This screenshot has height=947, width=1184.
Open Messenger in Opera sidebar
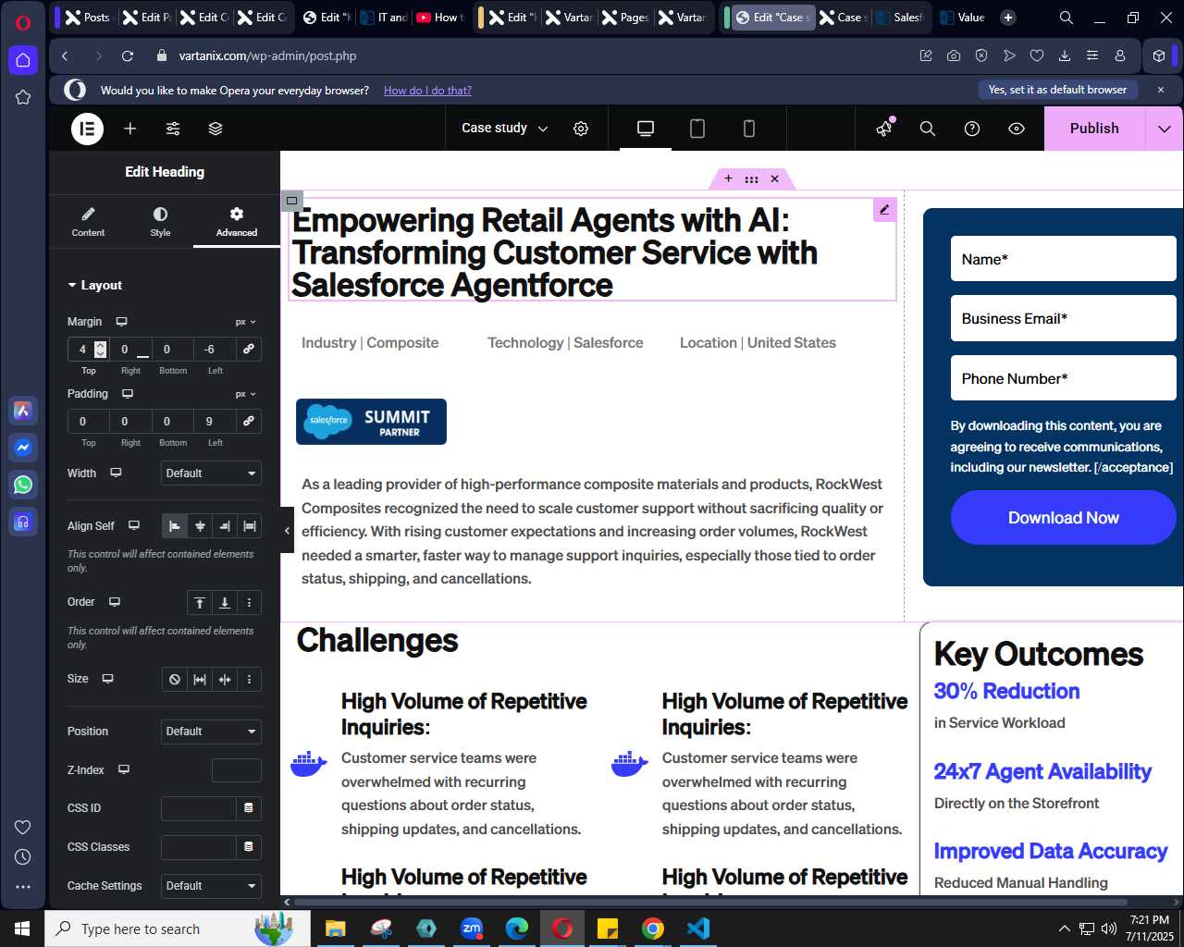click(x=23, y=448)
